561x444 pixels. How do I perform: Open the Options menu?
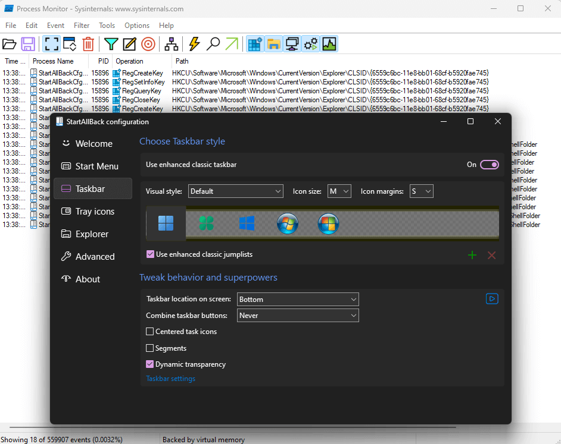[x=136, y=26]
